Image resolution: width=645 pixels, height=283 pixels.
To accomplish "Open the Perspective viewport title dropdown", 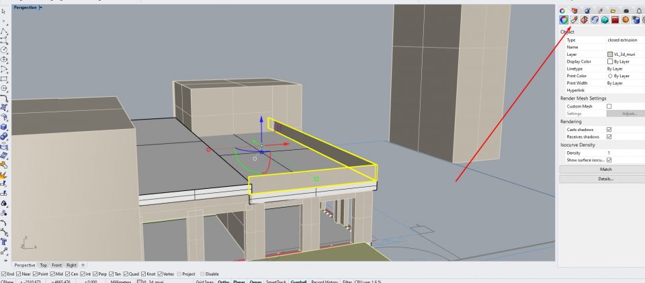I will pos(40,7).
